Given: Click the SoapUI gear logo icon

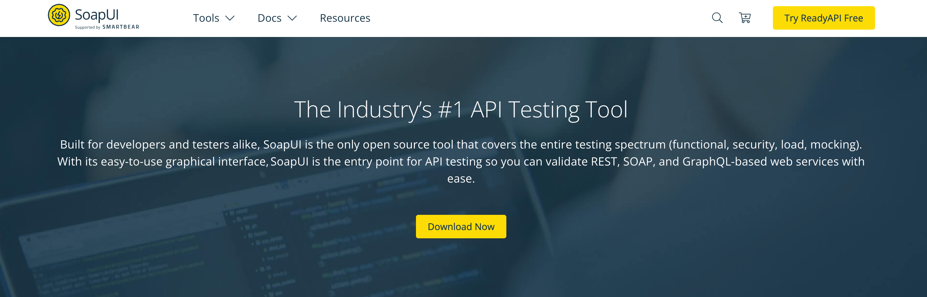Looking at the screenshot, I should point(59,15).
